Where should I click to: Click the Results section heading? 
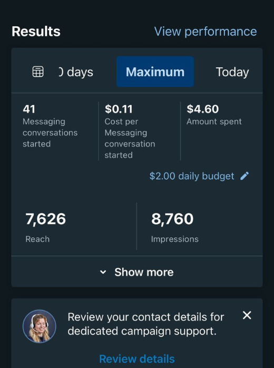36,31
